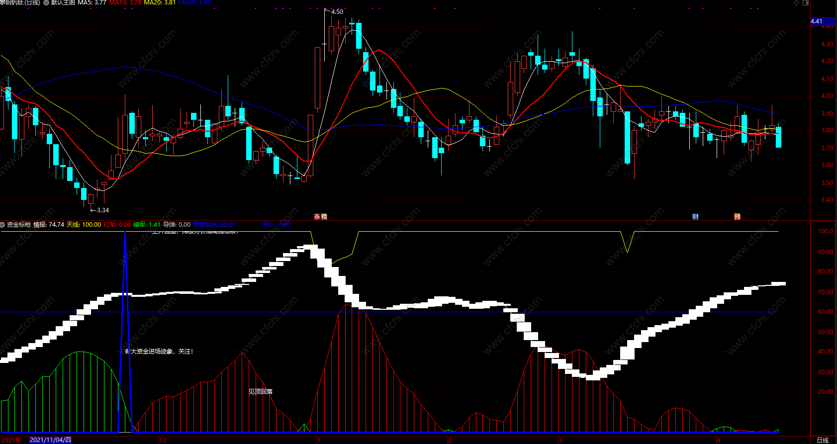This screenshot has height=444, width=837.
Task: Click the 预警系统: 60.00 readout
Action: point(214,225)
